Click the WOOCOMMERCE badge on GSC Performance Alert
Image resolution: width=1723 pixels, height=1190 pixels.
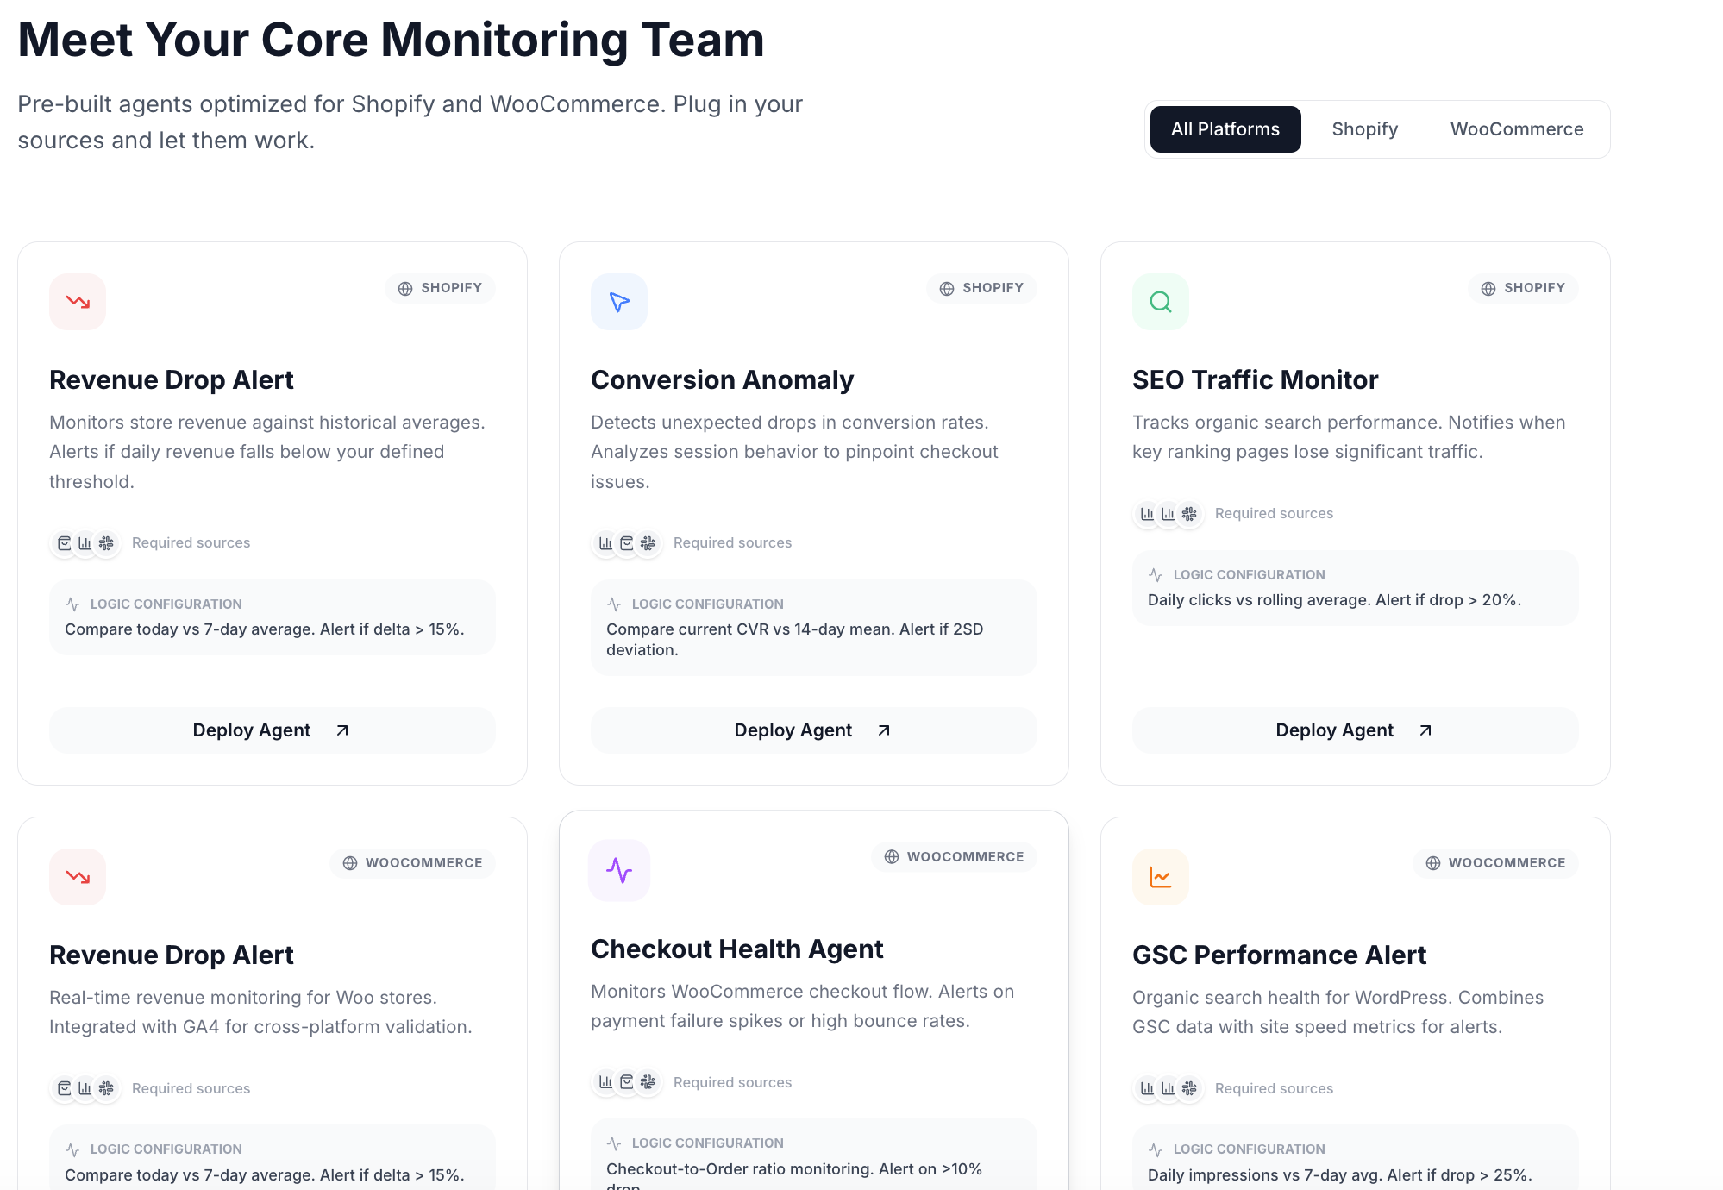(x=1495, y=863)
